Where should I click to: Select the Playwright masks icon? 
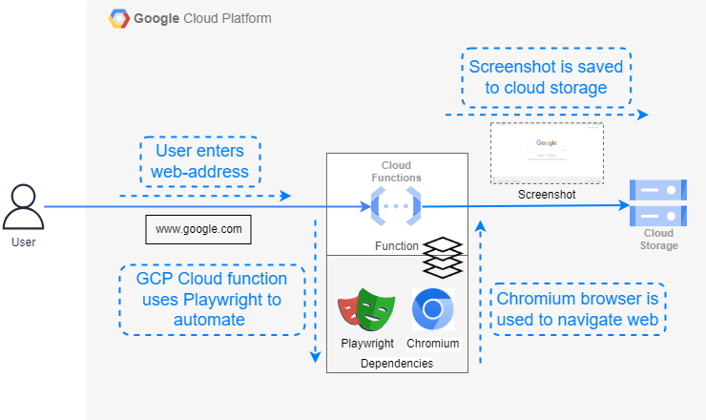tap(366, 309)
